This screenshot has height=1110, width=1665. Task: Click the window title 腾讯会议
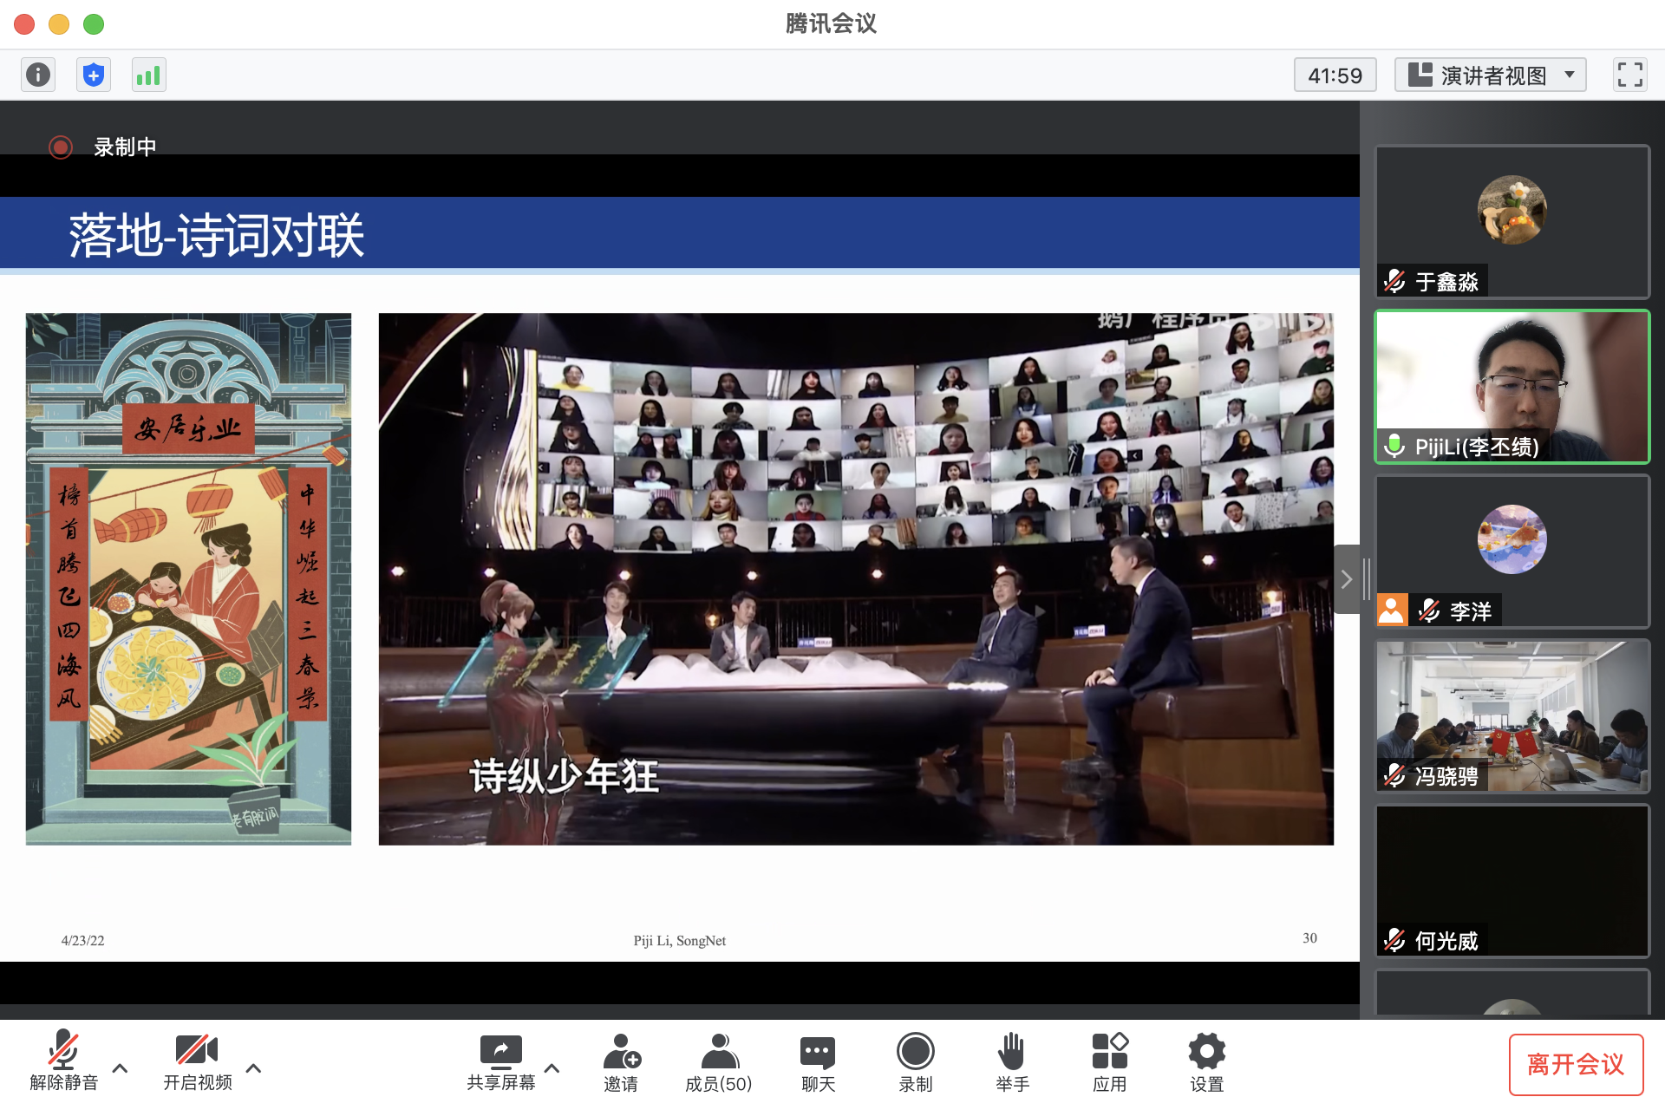click(831, 23)
